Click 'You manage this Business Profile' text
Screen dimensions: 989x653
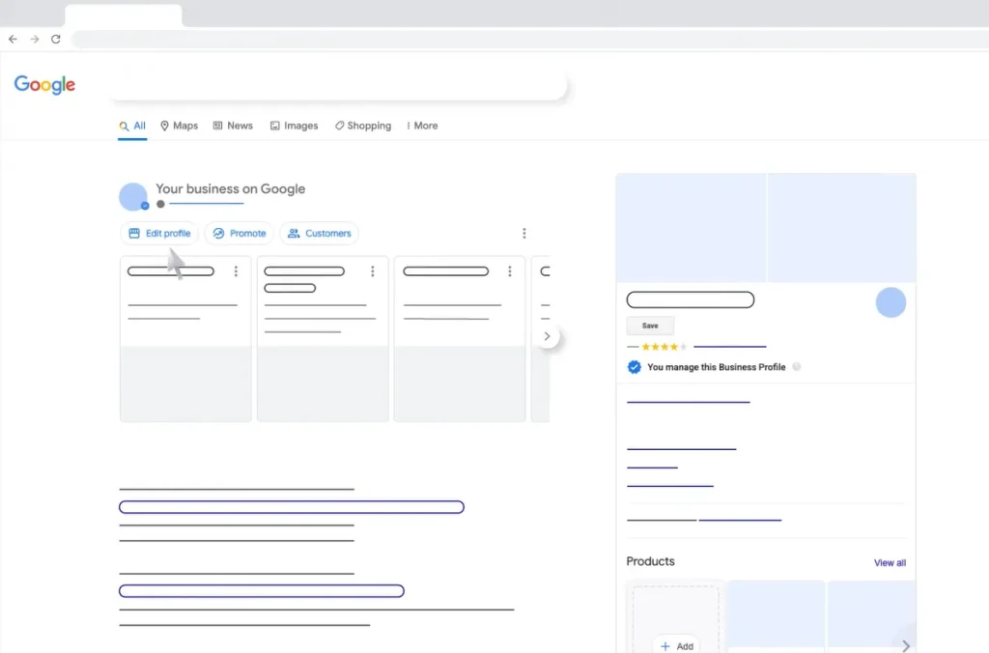pos(716,367)
